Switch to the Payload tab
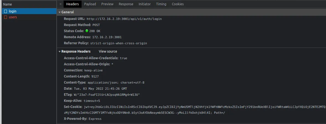 click(90, 4)
